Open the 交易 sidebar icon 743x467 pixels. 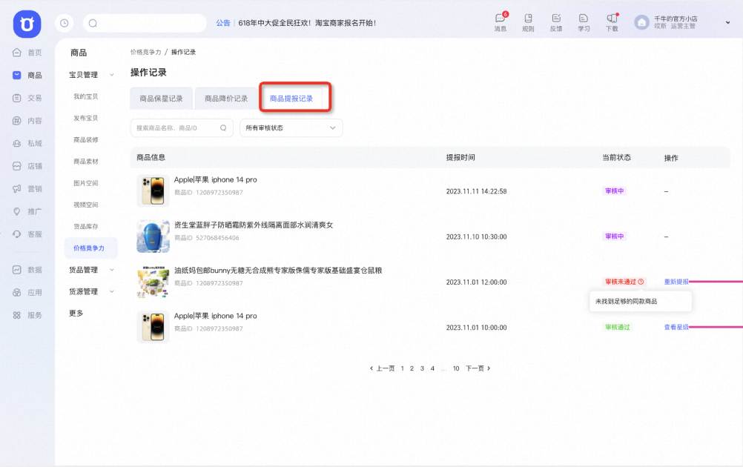click(x=16, y=98)
